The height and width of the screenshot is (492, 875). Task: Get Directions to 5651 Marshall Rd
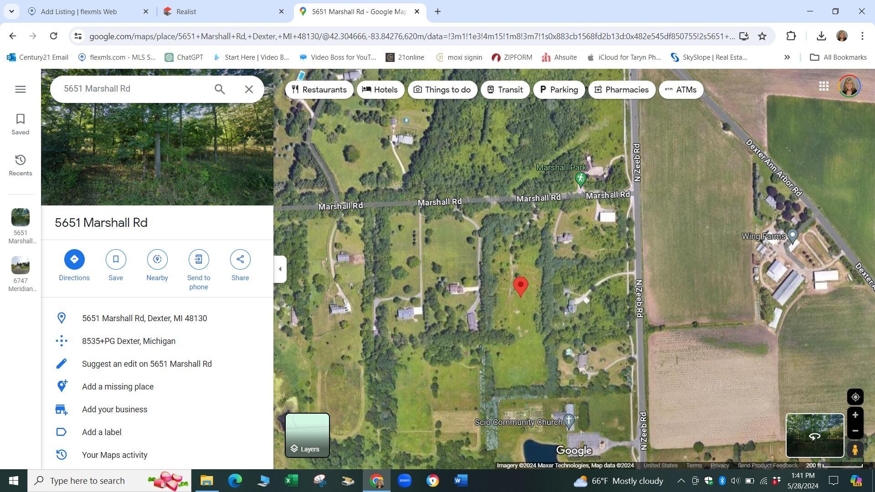74,266
